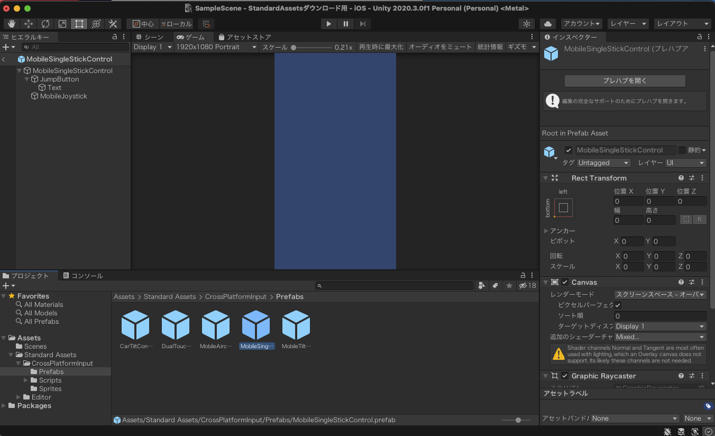Open Display 1 dropdown in Game view
Screen dimensions: 715x436
pyautogui.click(x=153, y=47)
